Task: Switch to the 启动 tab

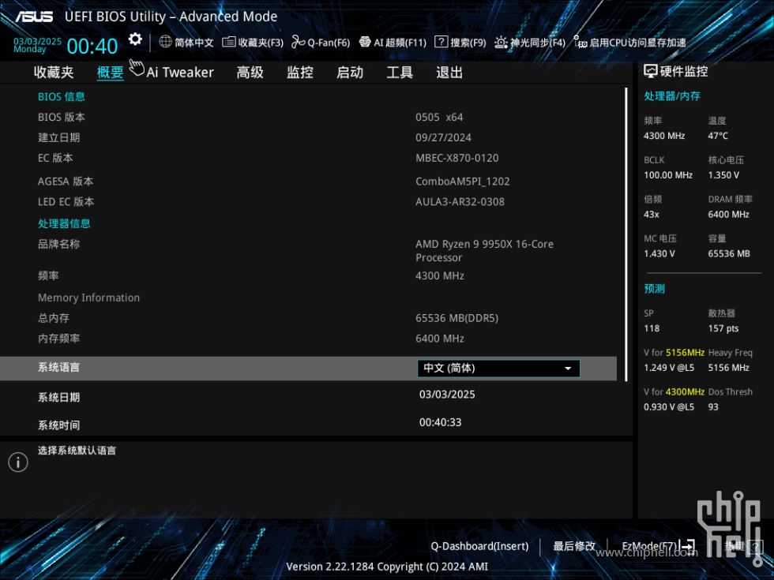Action: coord(350,73)
